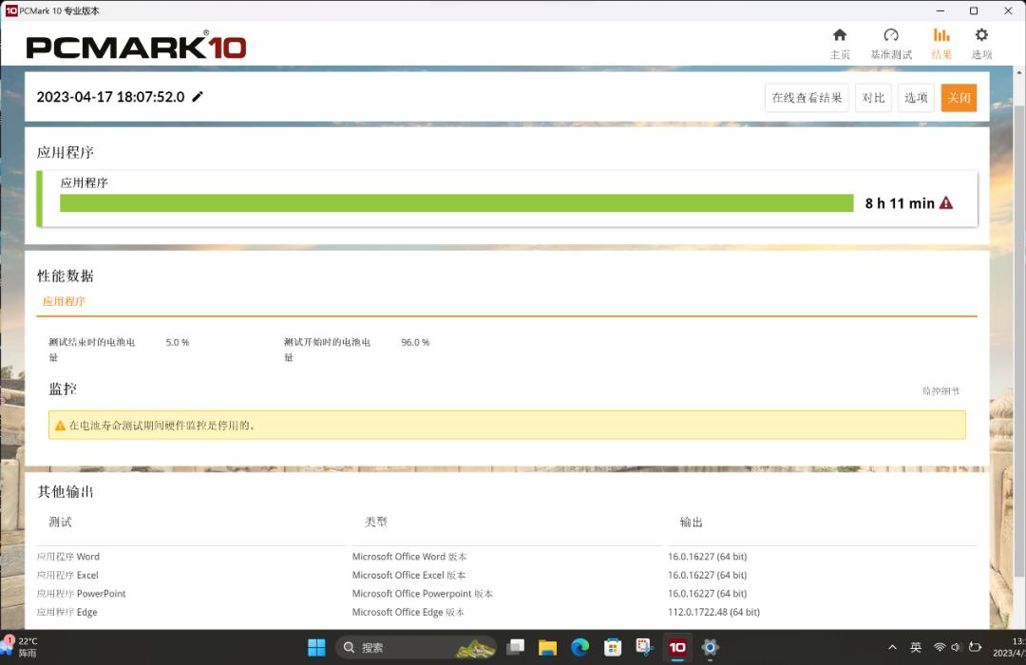This screenshot has width=1026, height=665.
Task: Launch Microsoft Edge from the taskbar
Action: tap(579, 647)
